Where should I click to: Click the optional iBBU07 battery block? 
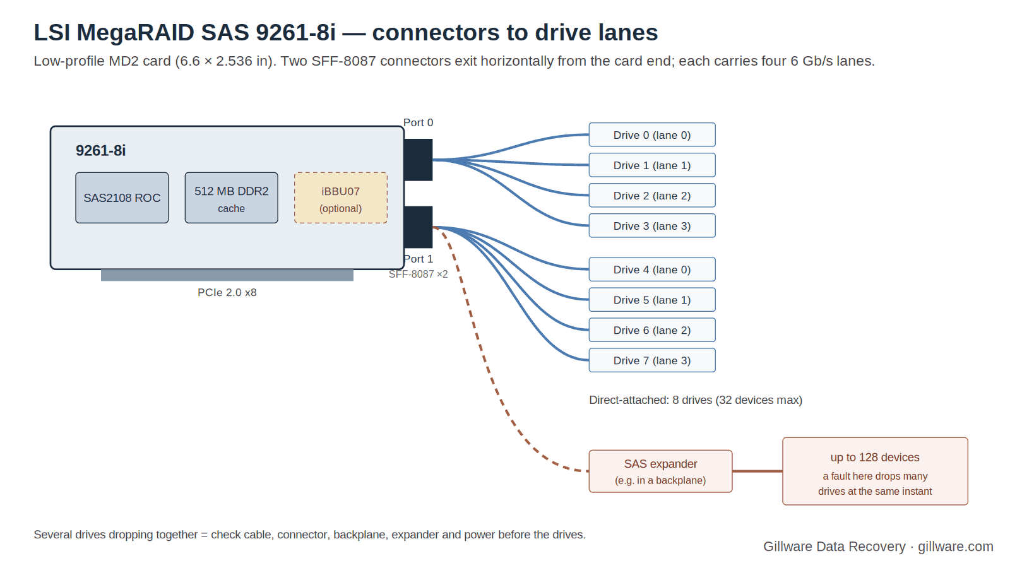click(x=341, y=198)
